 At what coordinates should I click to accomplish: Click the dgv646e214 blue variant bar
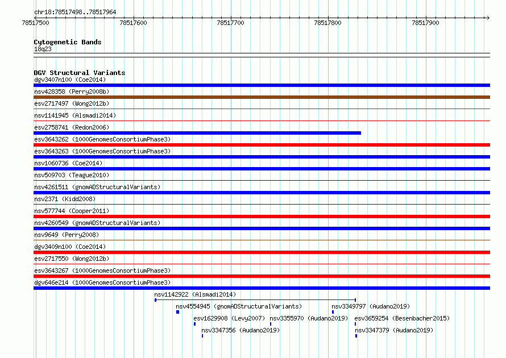tap(262, 288)
